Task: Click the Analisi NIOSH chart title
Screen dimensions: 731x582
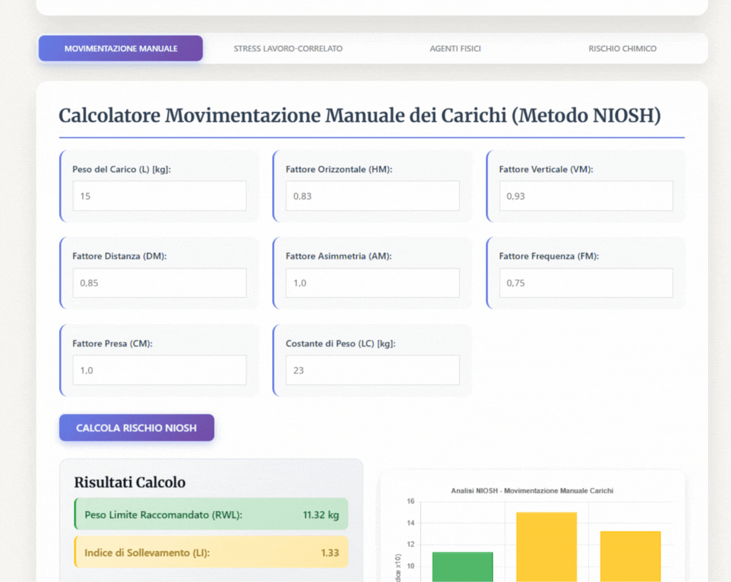Action: pos(532,491)
